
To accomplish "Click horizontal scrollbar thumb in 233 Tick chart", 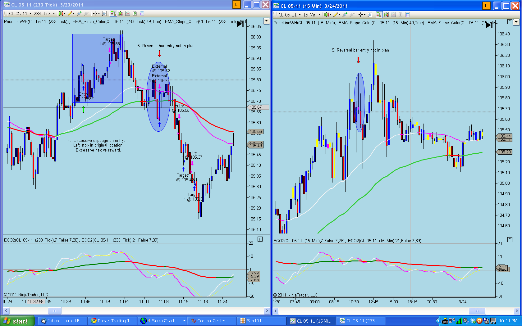I will point(55,310).
